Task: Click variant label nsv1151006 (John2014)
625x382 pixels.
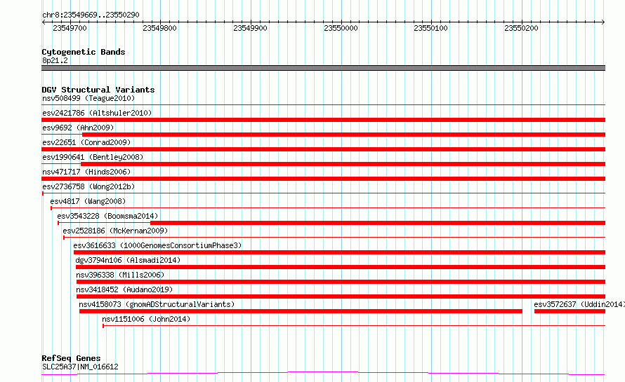Action: pos(146,319)
